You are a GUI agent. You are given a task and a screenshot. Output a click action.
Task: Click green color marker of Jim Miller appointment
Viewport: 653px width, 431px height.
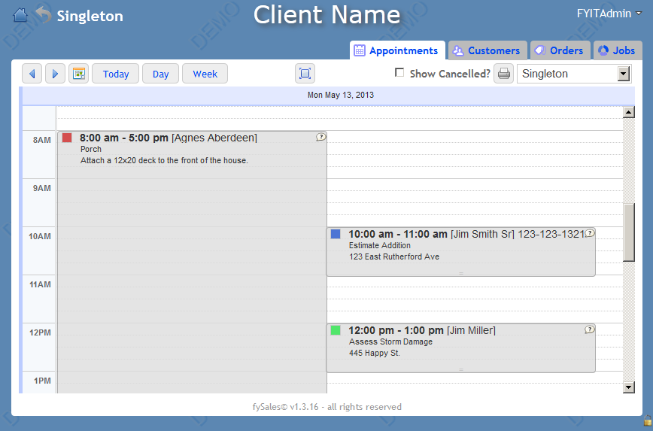(x=336, y=330)
